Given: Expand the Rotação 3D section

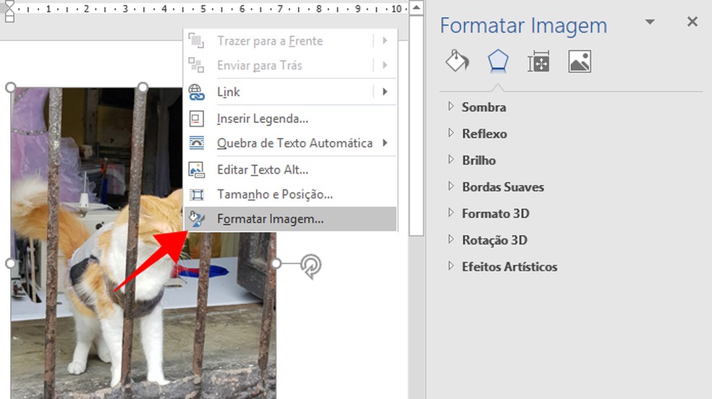Looking at the screenshot, I should [x=494, y=240].
